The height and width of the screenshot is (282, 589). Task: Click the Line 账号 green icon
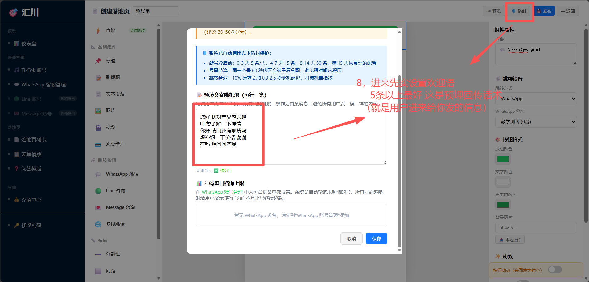[x=17, y=99]
